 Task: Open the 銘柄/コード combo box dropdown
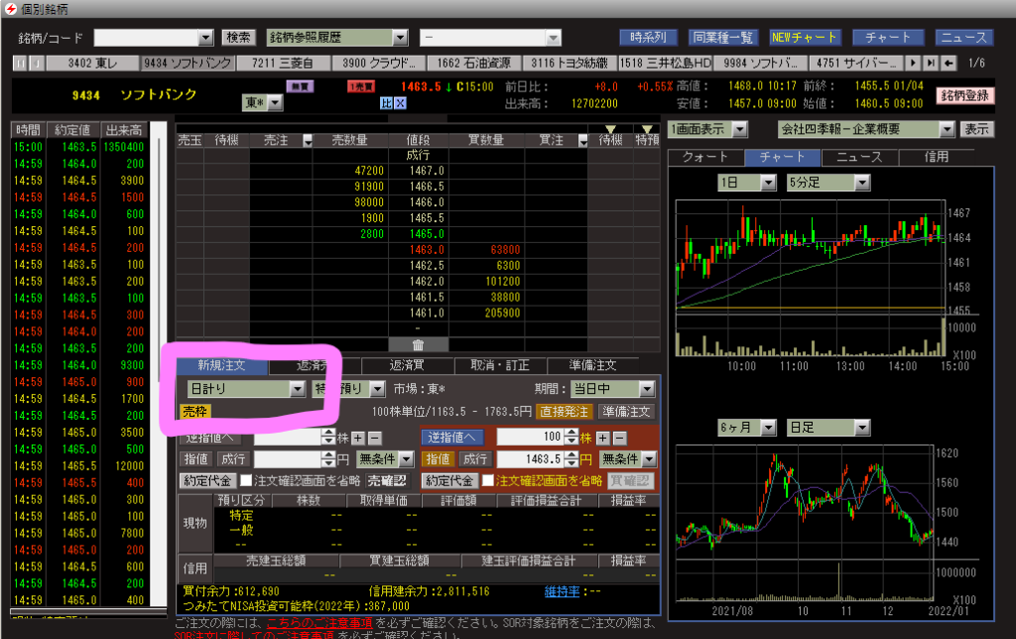click(x=205, y=38)
